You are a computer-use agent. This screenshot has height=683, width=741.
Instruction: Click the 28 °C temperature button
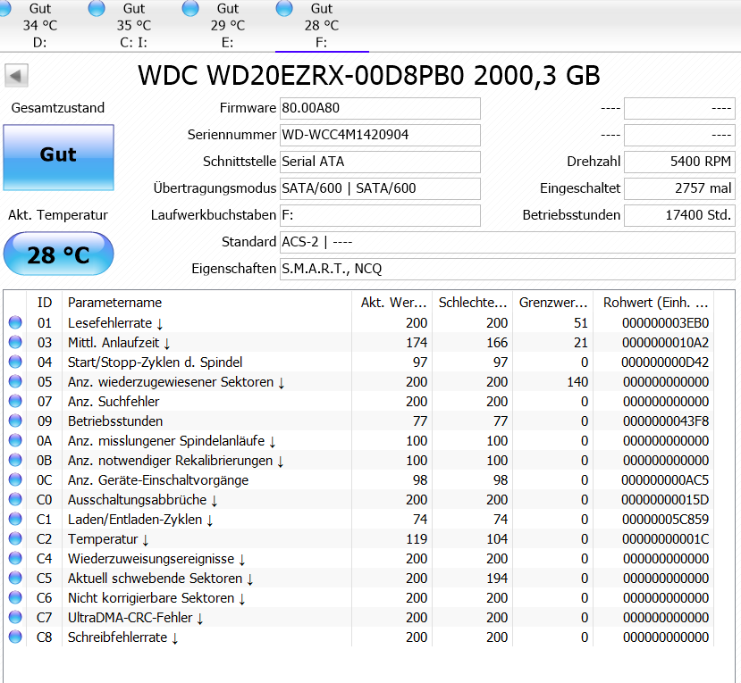point(59,254)
